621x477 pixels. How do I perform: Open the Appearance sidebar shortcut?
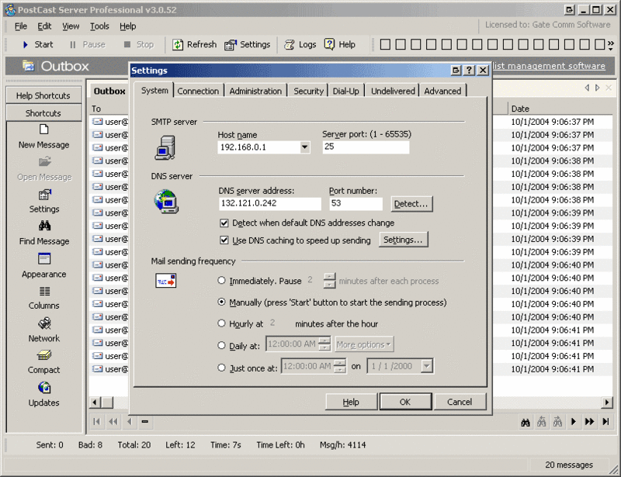click(44, 266)
